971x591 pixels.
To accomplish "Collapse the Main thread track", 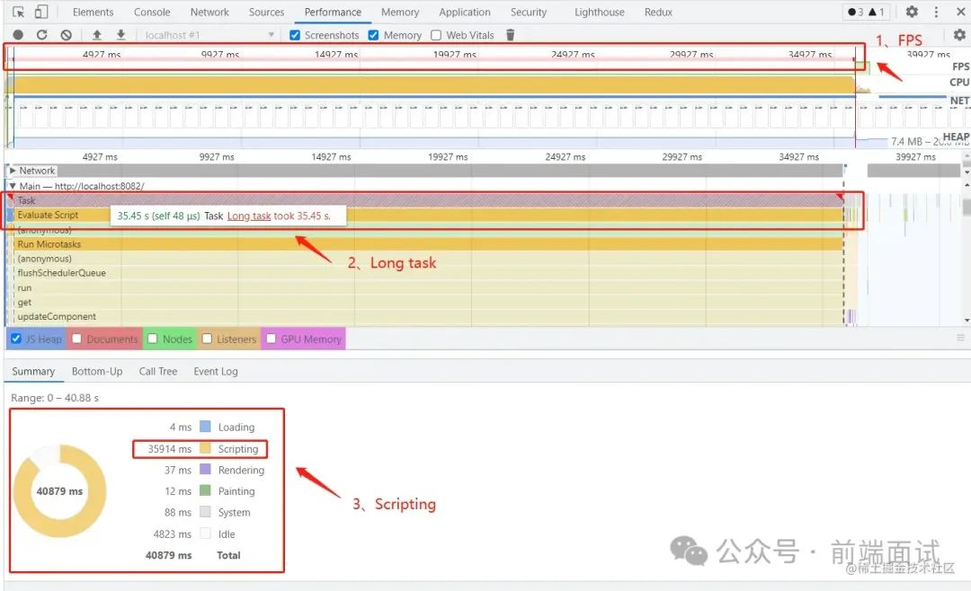I will [13, 186].
